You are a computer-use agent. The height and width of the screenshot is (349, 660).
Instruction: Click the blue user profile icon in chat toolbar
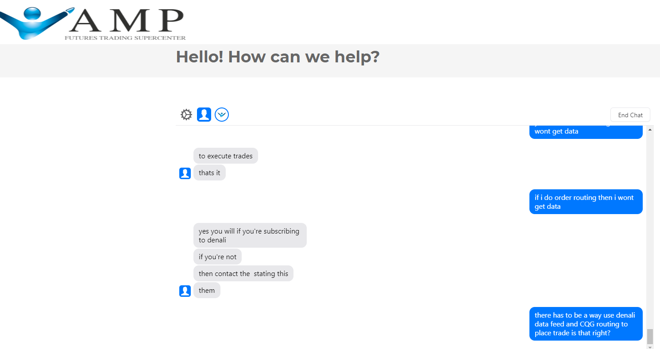tap(204, 115)
